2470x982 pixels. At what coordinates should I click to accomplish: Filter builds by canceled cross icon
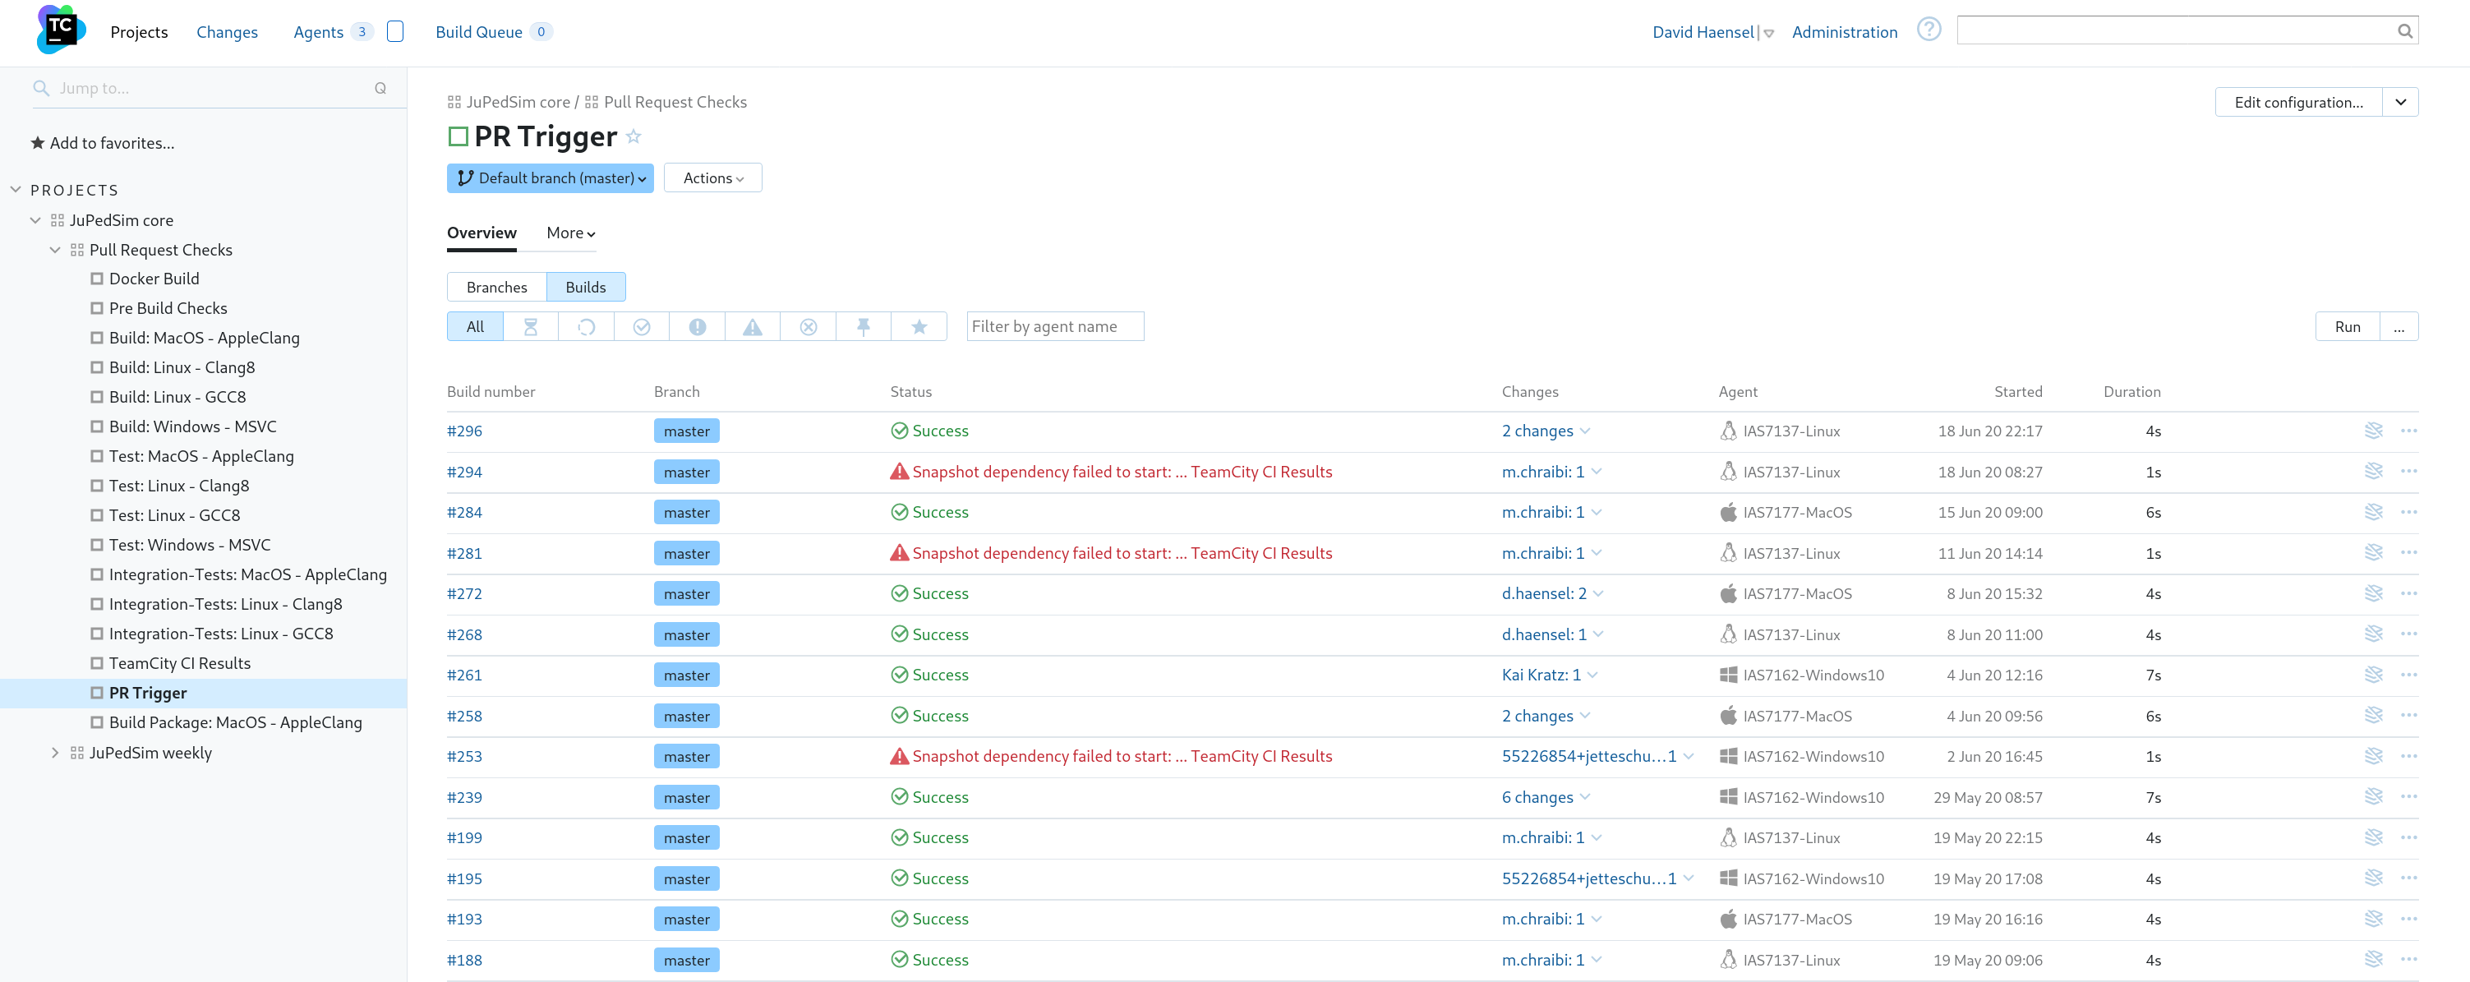click(809, 327)
